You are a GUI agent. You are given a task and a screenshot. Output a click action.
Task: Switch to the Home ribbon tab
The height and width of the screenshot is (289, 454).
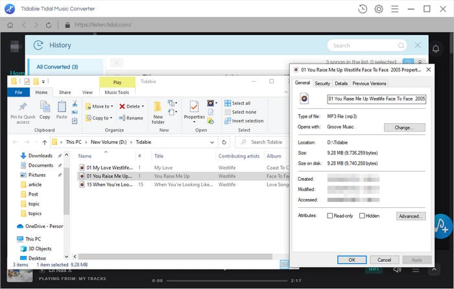click(x=42, y=92)
